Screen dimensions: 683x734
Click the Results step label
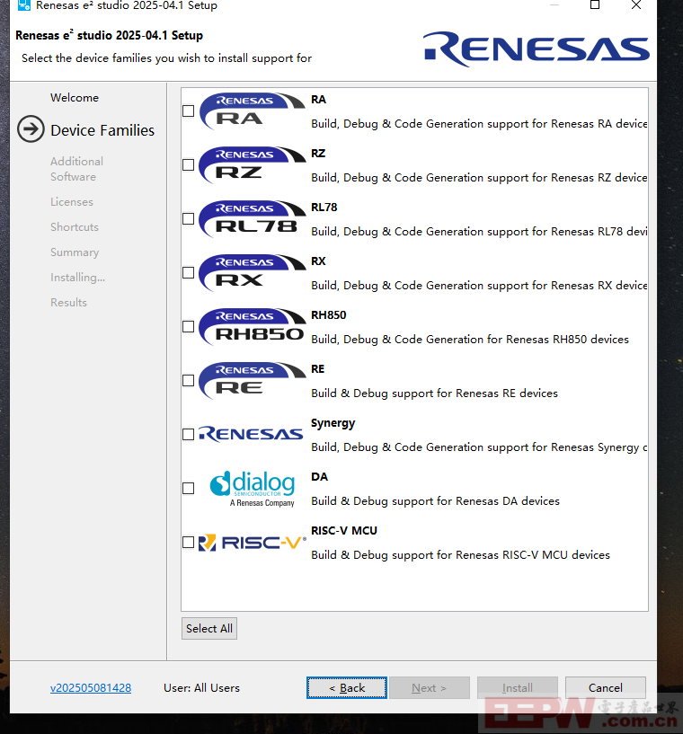point(69,303)
